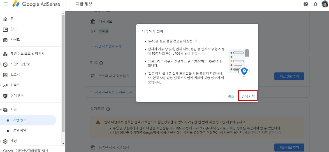Screen dimensions: 329x152
Task: Expand 세금 세부정보 및 서류 표시
Action: pyautogui.click(x=111, y=92)
